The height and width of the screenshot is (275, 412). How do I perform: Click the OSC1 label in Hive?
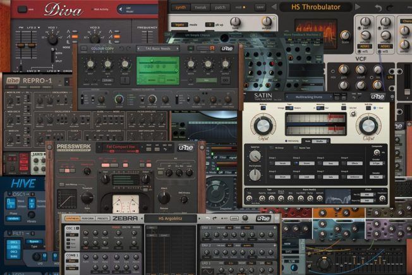point(20,194)
